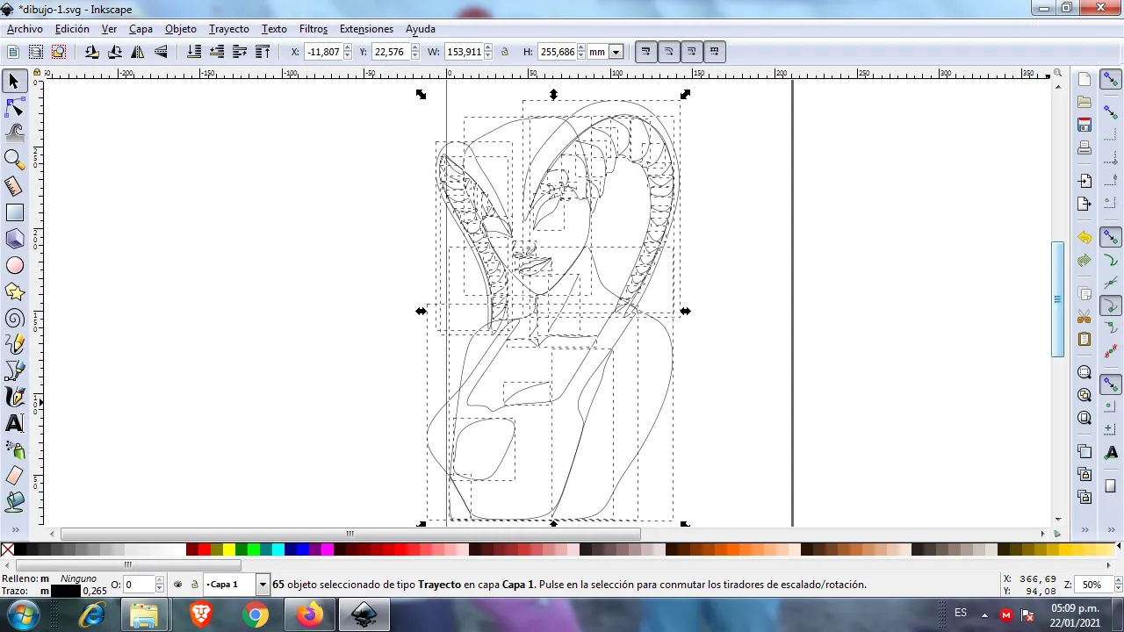Pick the red palette swatch

coord(205,550)
